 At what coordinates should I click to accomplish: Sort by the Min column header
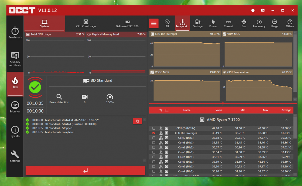pos(243,110)
